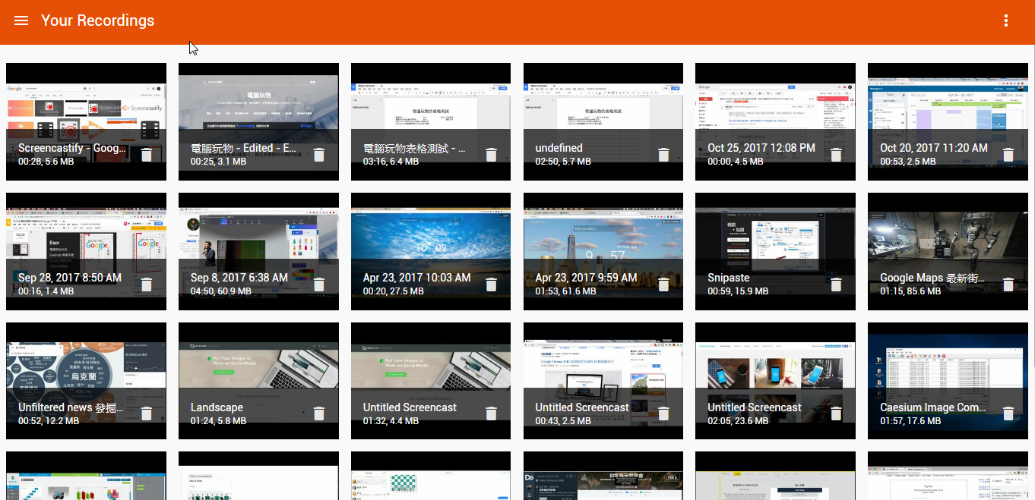Click the 03:16, 6.4 MB details text
The width and height of the screenshot is (1035, 500).
[x=391, y=162]
